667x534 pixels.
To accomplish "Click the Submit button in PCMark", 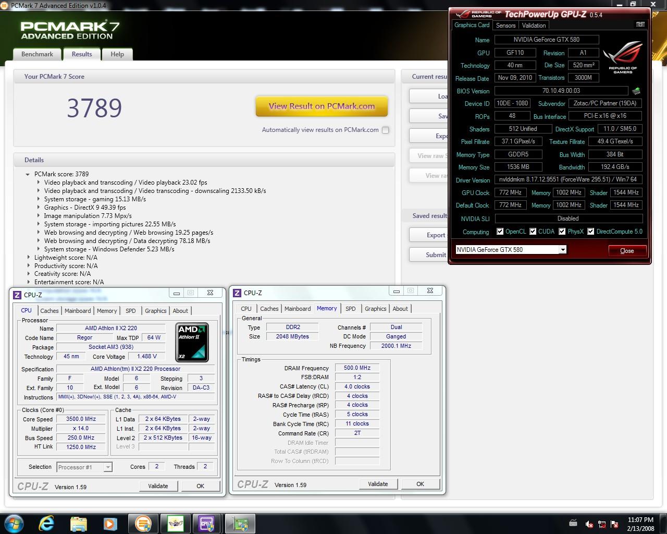I will point(428,255).
